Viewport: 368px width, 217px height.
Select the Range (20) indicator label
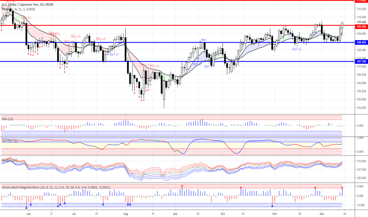coord(9,160)
